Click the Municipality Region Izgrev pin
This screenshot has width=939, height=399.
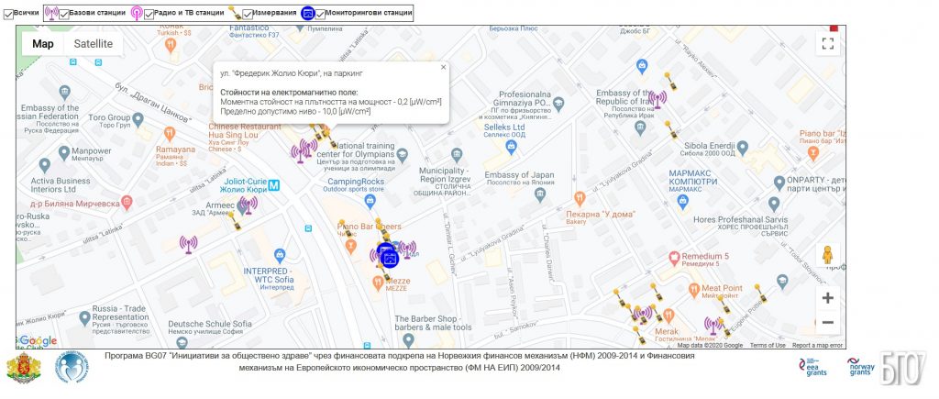pyautogui.click(x=457, y=155)
